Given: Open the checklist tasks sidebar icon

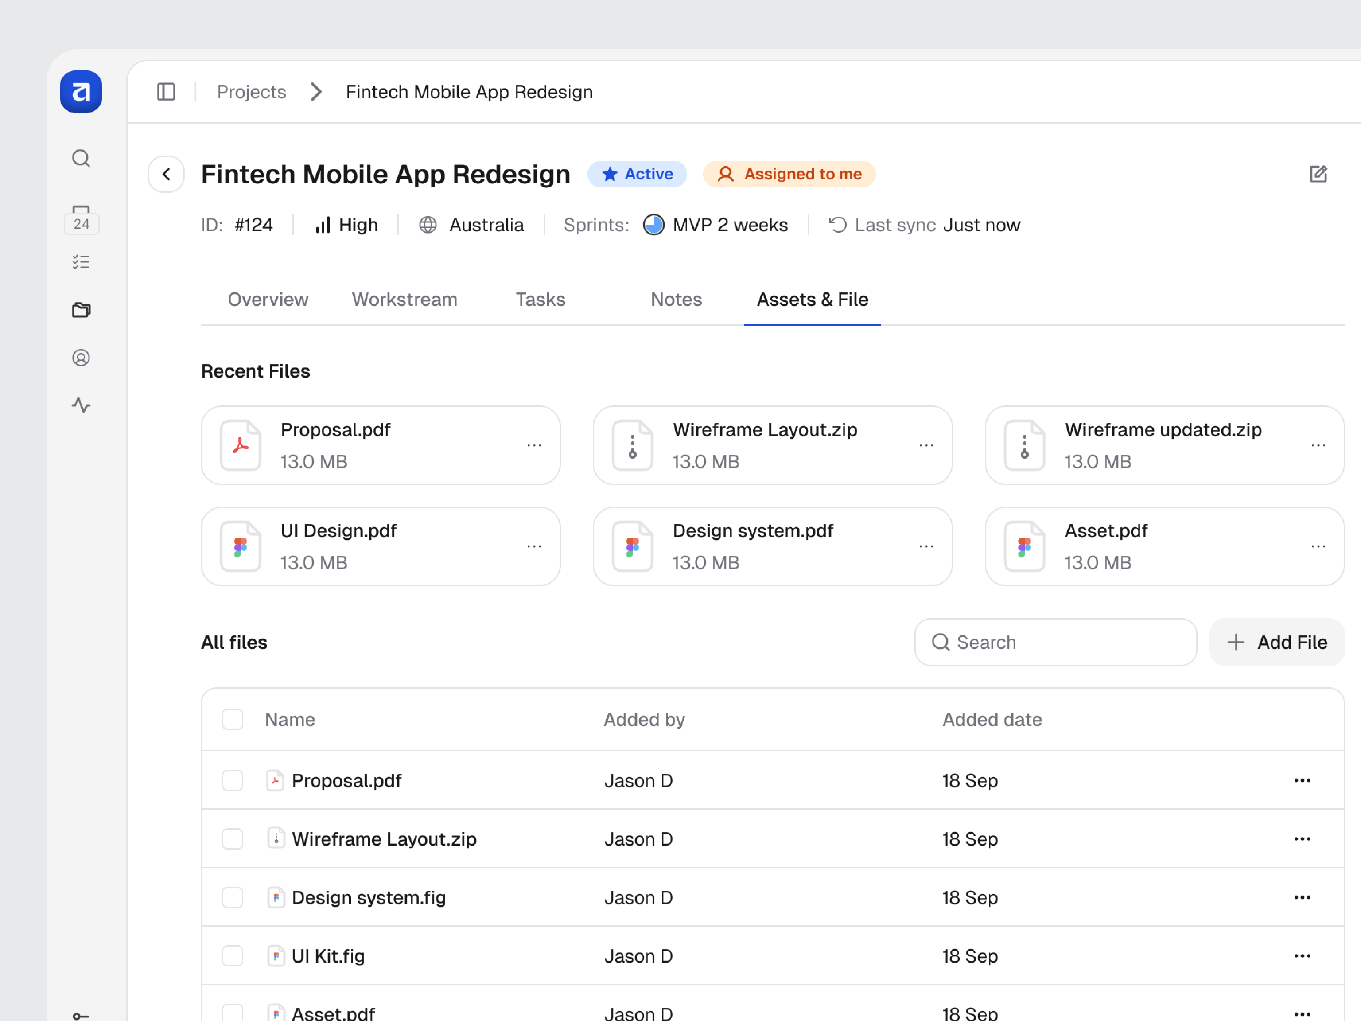Looking at the screenshot, I should [81, 262].
